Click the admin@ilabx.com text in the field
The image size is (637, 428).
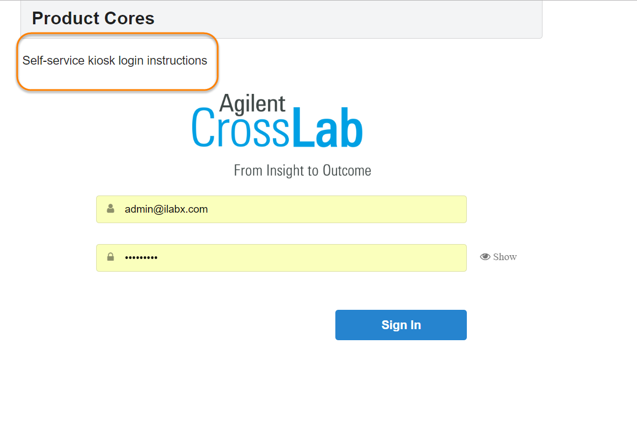(166, 209)
